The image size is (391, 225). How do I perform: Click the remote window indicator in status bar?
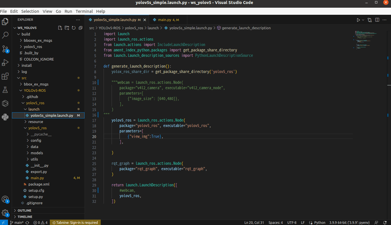(x=3, y=222)
